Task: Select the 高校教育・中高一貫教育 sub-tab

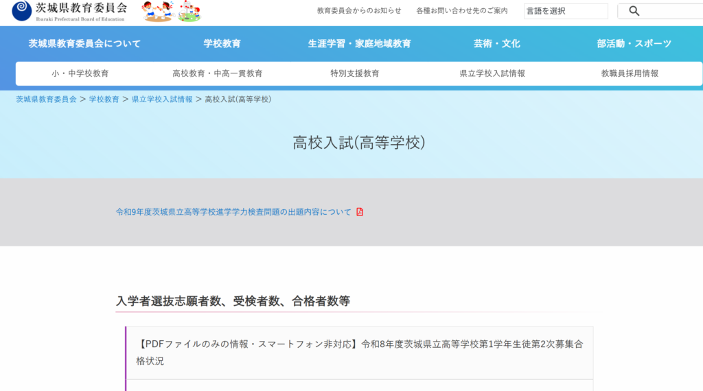Action: coord(218,73)
